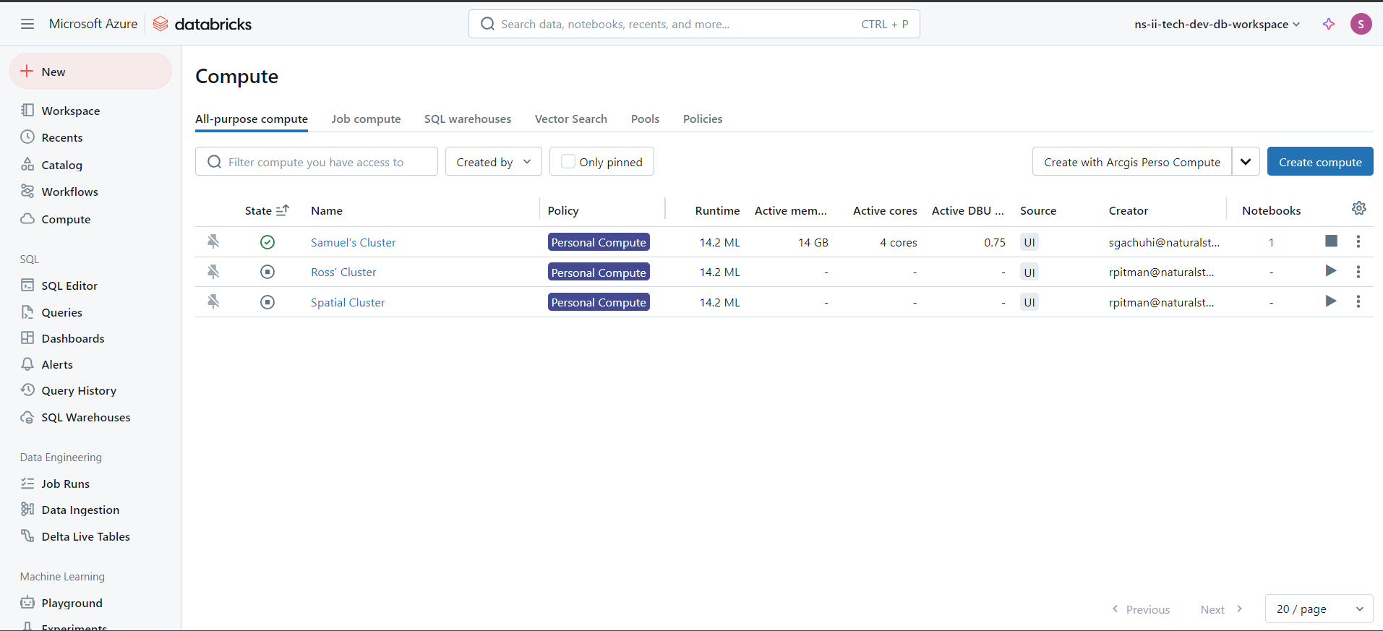
Task: Go to the Policies tab
Action: [x=703, y=119]
